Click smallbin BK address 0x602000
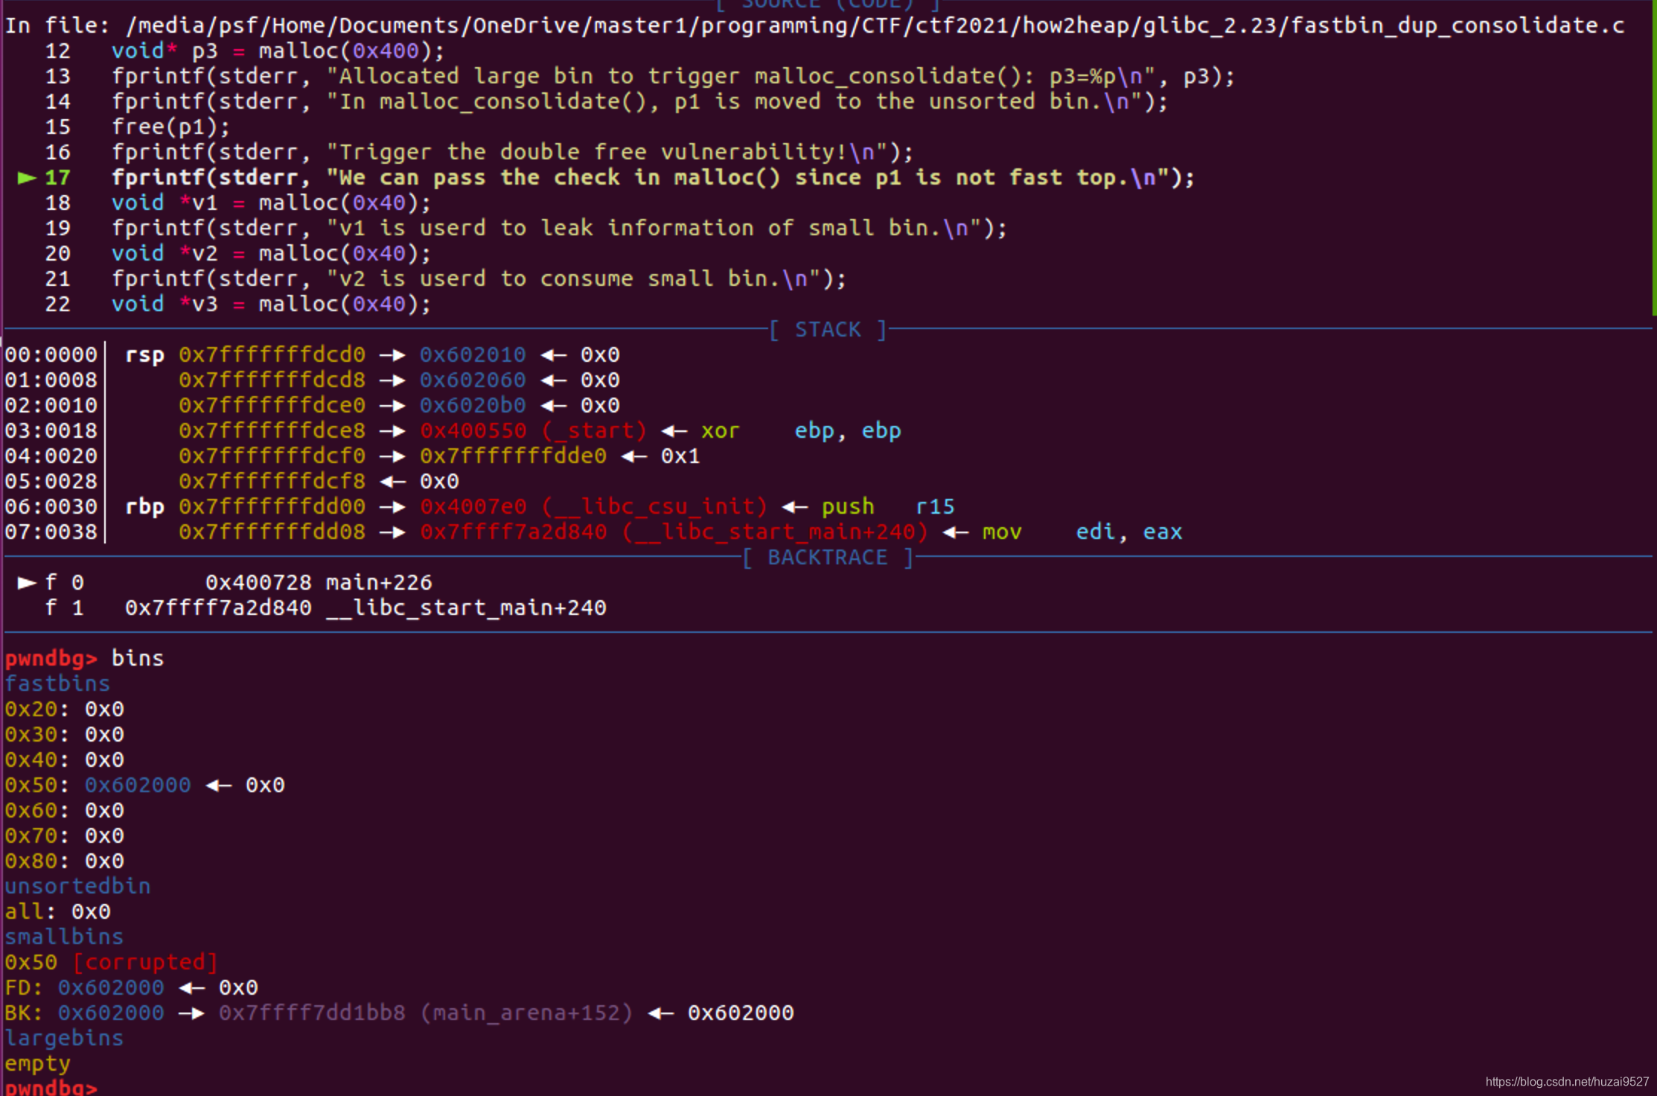Screen dimensions: 1657x1096 click(111, 1013)
